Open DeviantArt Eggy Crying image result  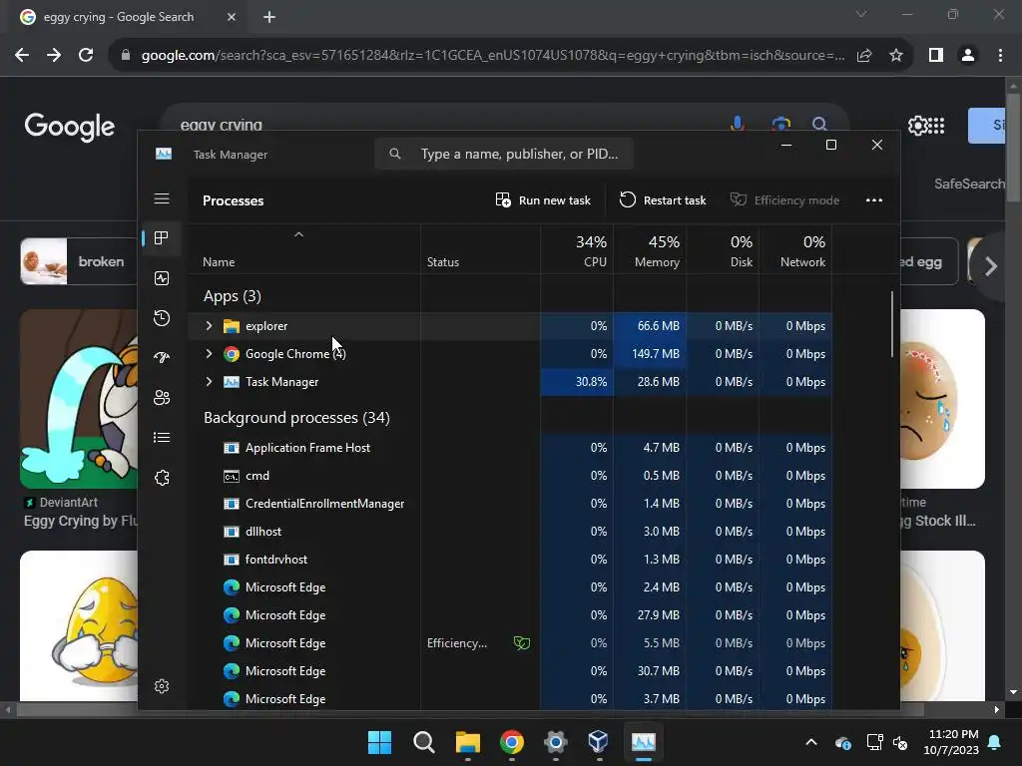pyautogui.click(x=78, y=399)
